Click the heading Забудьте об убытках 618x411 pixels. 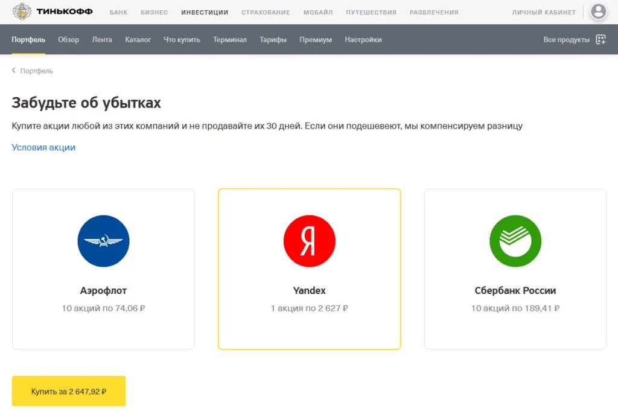pyautogui.click(x=86, y=103)
